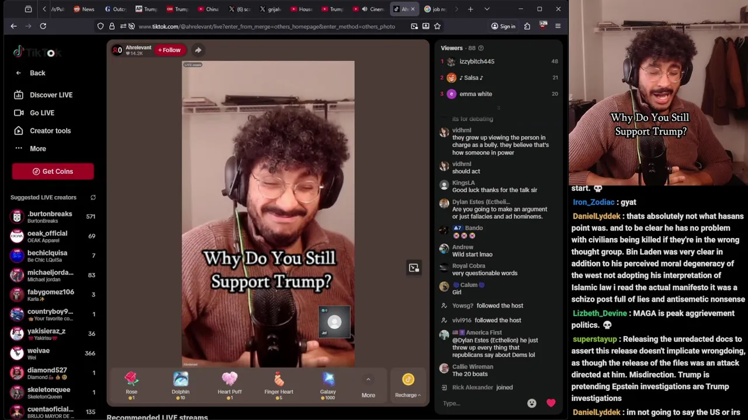
Task: Click Viewers info question-mark icon
Action: pyautogui.click(x=481, y=48)
